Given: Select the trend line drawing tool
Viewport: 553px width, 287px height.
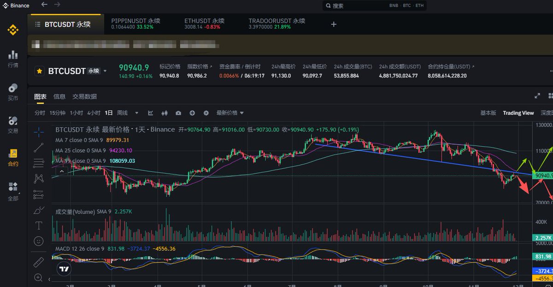Looking at the screenshot, I should click(x=39, y=147).
